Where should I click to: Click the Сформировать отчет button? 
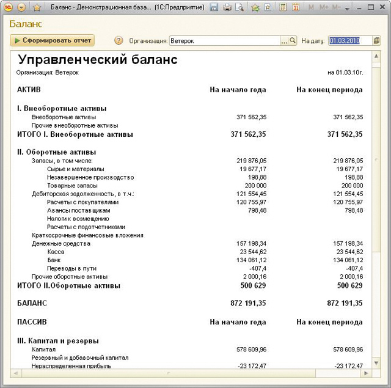point(52,40)
